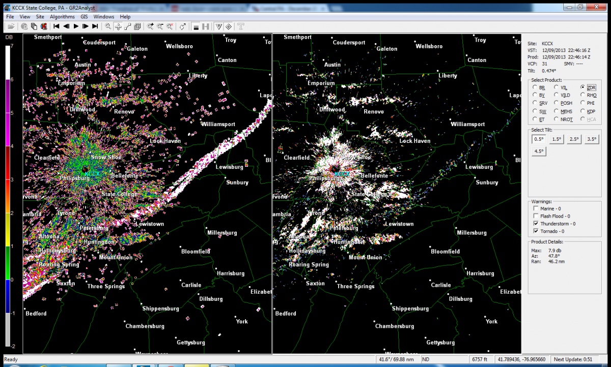Uncheck the Thunderstorm warnings checkbox
This screenshot has width=611, height=367.
pyautogui.click(x=536, y=224)
